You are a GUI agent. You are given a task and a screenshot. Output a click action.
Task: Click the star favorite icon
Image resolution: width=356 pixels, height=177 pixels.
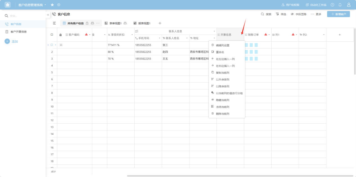click(52, 5)
